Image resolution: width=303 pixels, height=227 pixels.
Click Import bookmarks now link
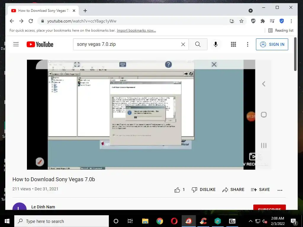coord(136,30)
